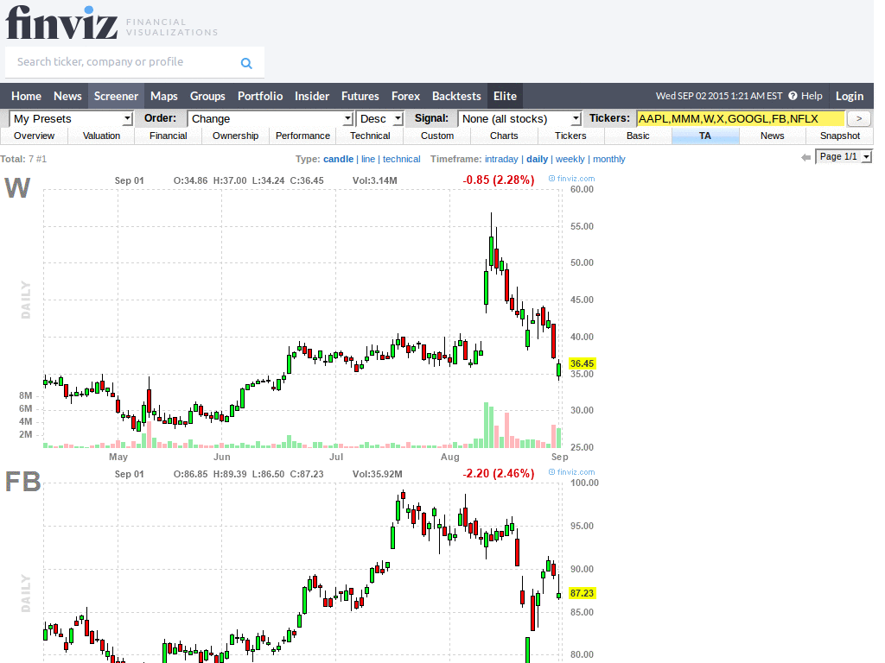
Task: Select the Performance tab
Action: pos(302,136)
